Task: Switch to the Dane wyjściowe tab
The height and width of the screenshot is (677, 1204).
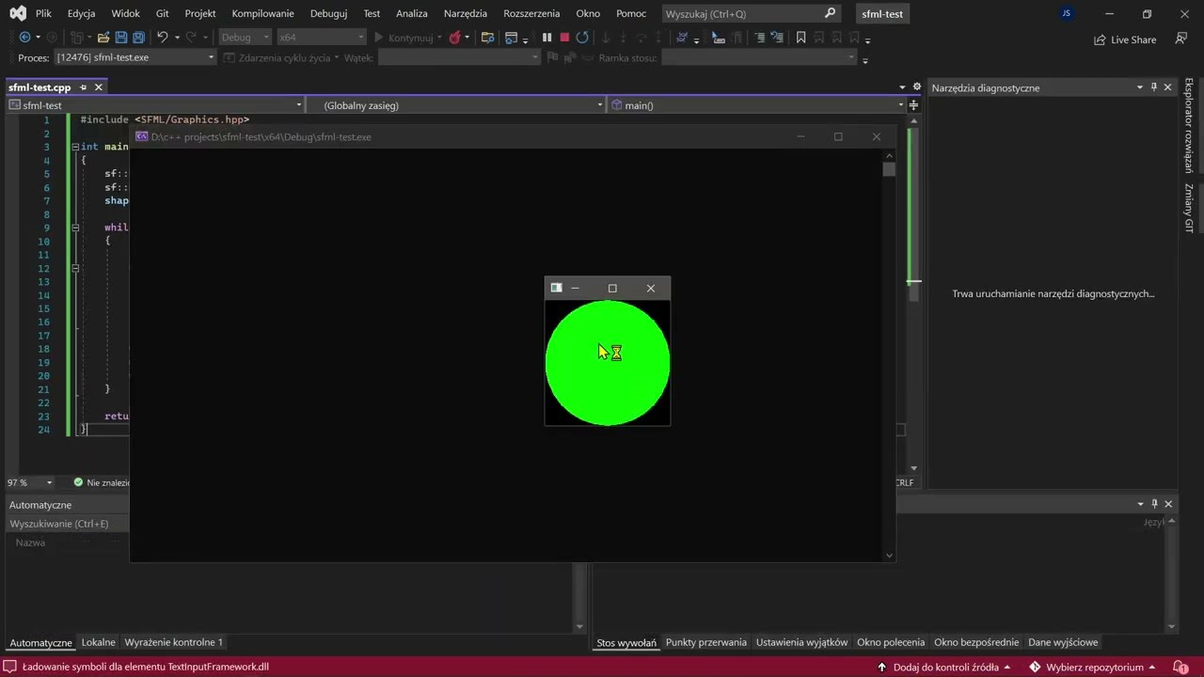Action: [x=1063, y=642]
